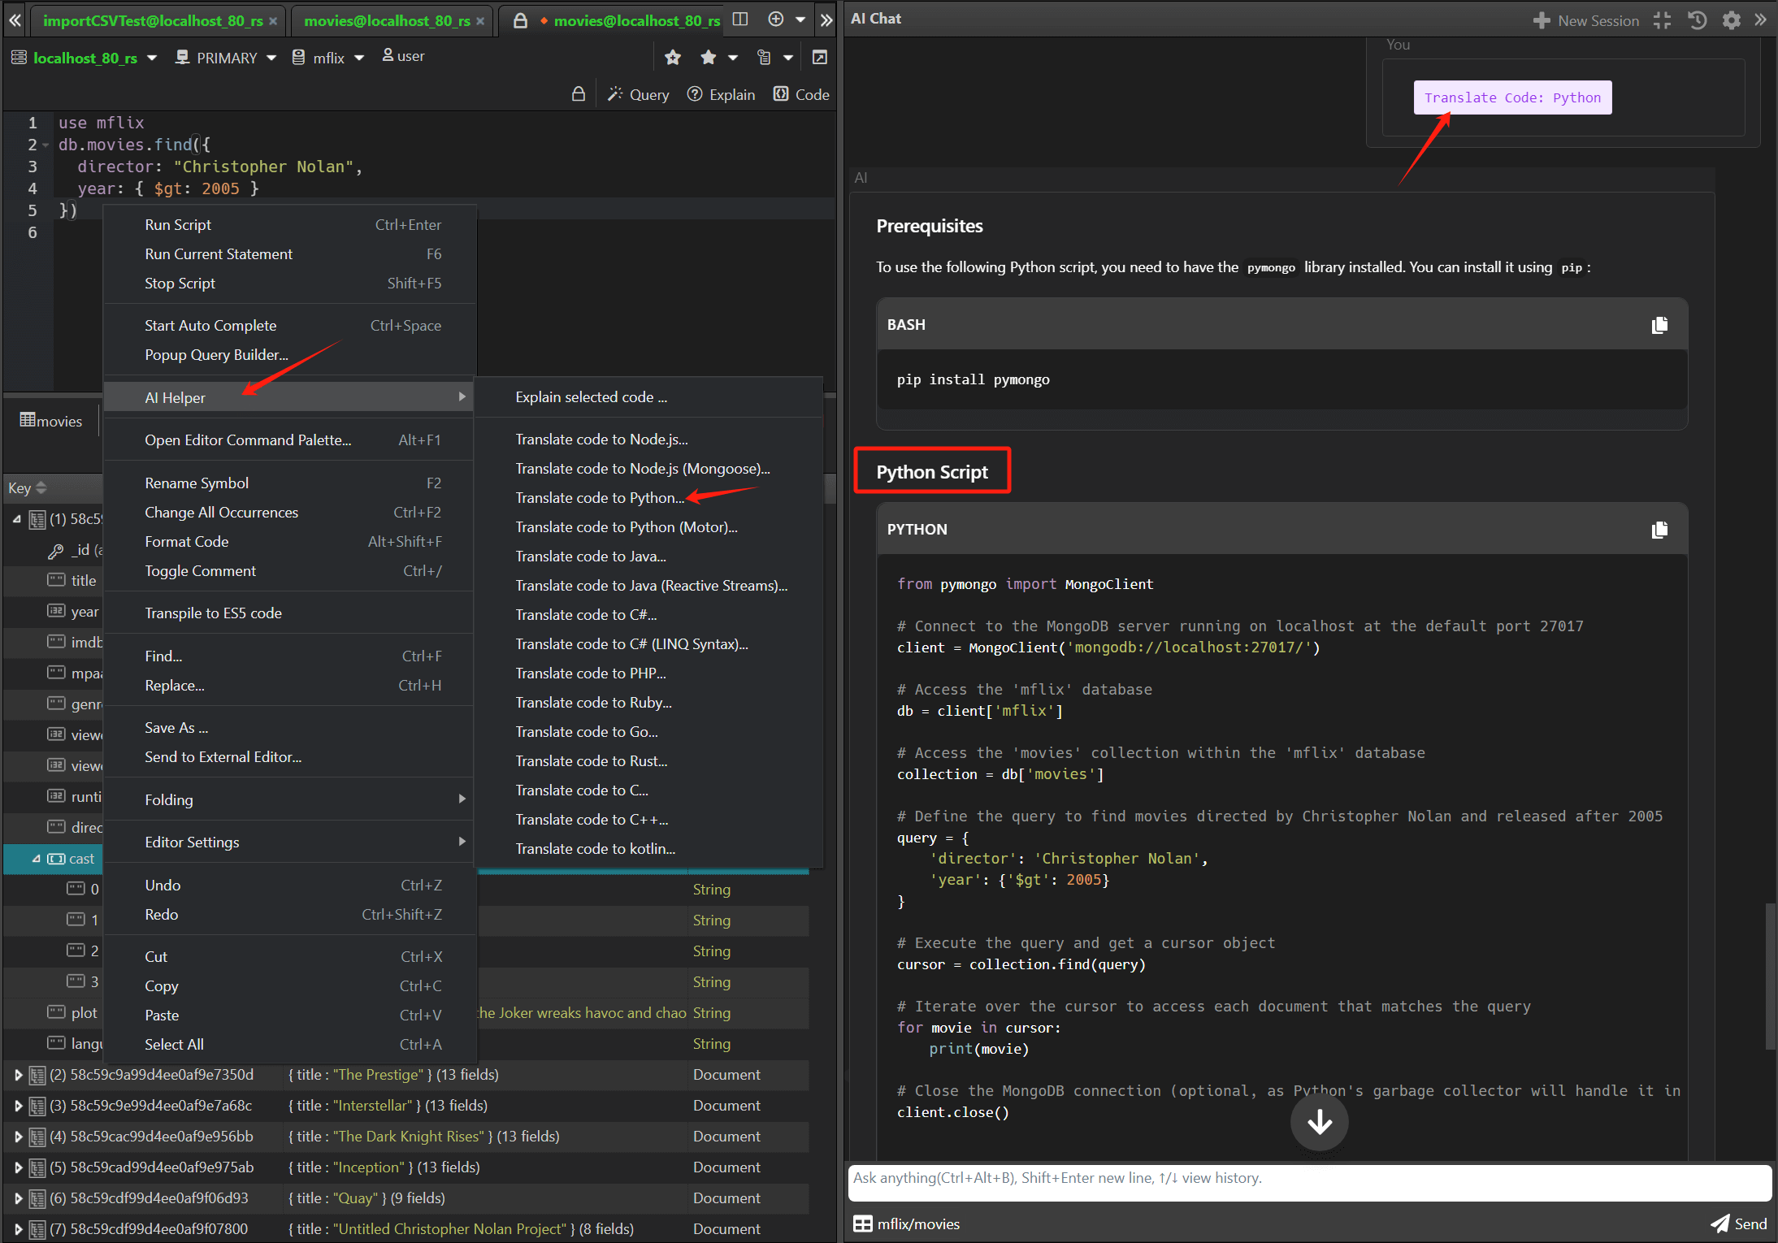
Task: Click the AI Chat vertical scrollbar
Action: tap(1771, 977)
